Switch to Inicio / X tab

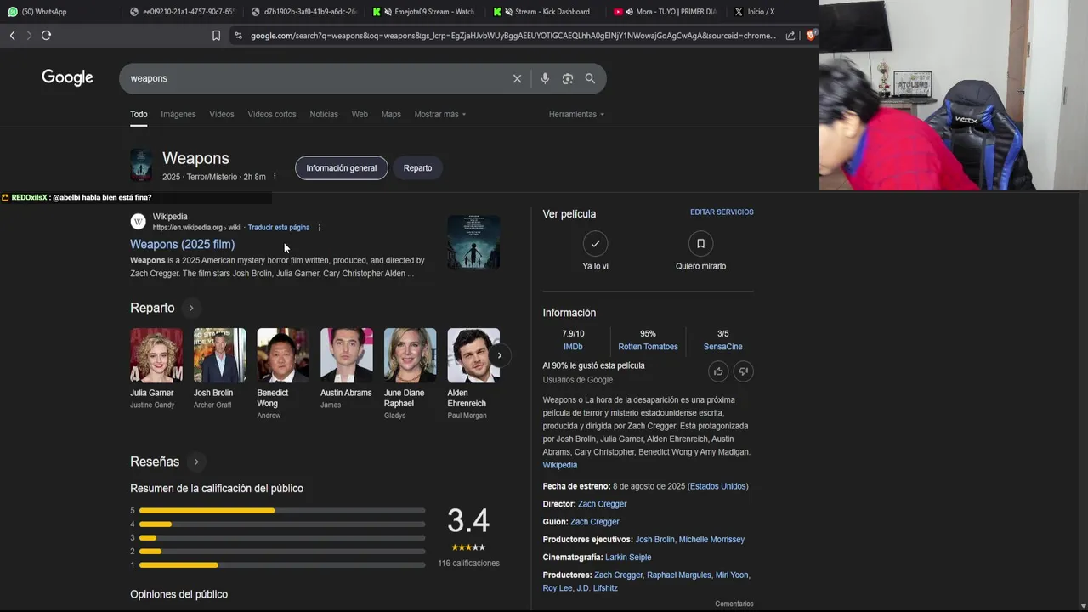point(755,12)
